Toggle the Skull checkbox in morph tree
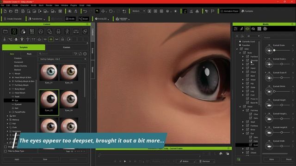 point(247,122)
